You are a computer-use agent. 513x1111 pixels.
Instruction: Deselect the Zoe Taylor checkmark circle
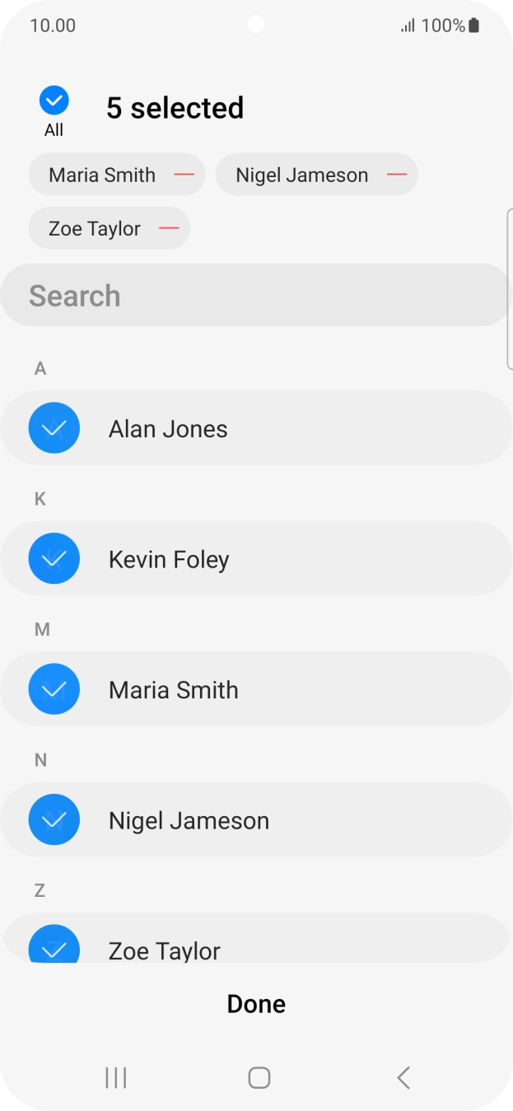54,946
